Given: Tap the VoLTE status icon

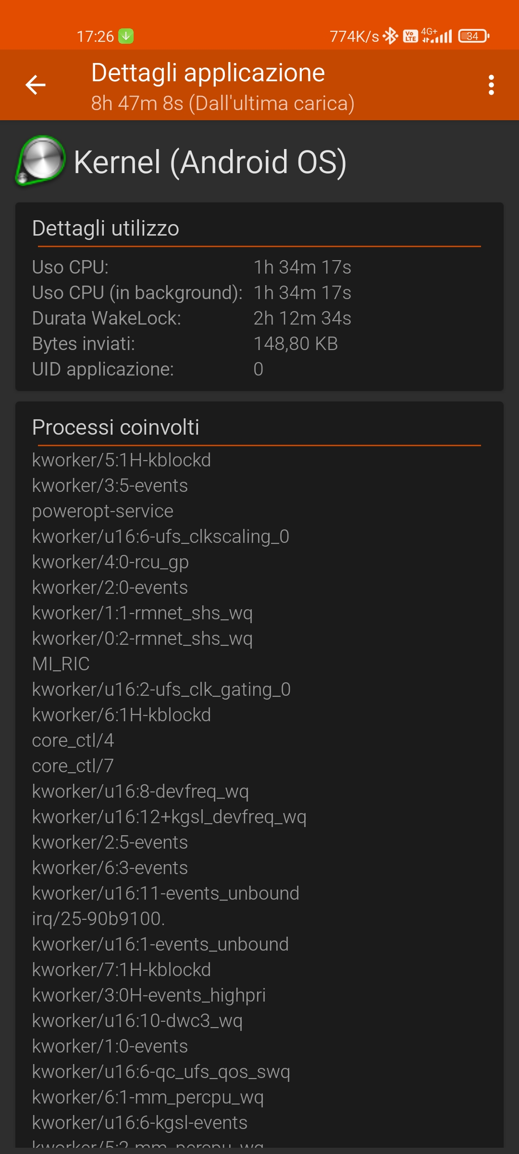Looking at the screenshot, I should coord(410,36).
